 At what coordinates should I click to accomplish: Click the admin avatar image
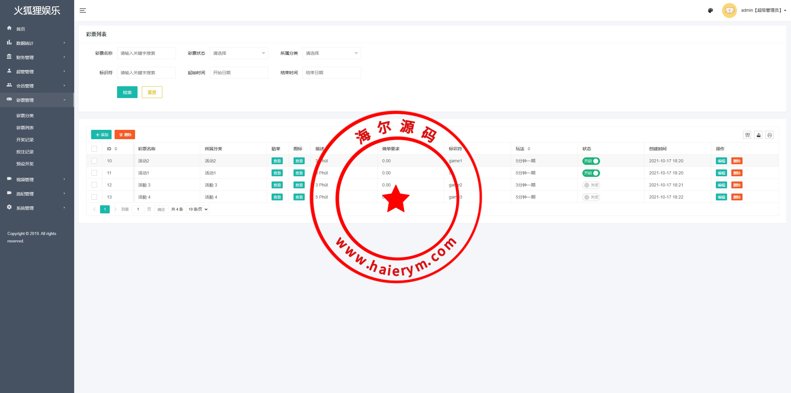[729, 11]
